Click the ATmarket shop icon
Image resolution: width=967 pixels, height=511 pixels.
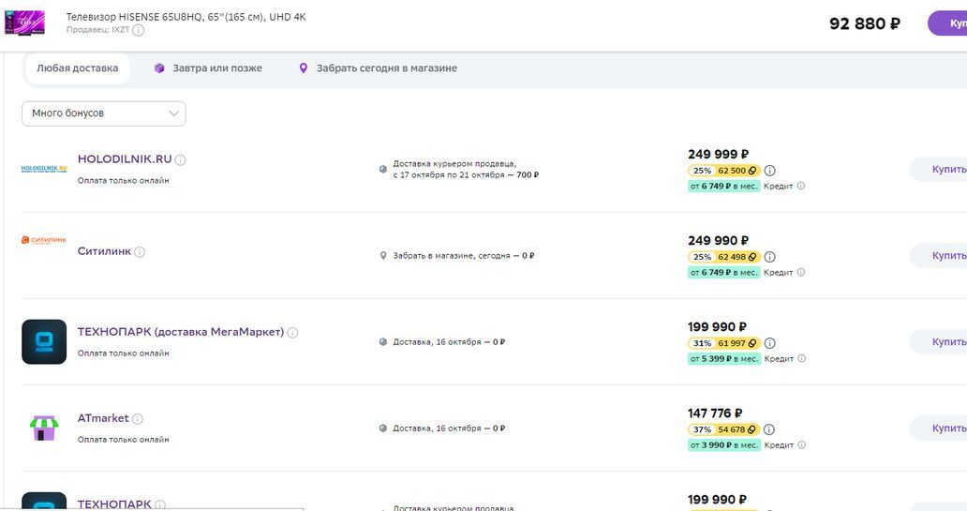(44, 428)
